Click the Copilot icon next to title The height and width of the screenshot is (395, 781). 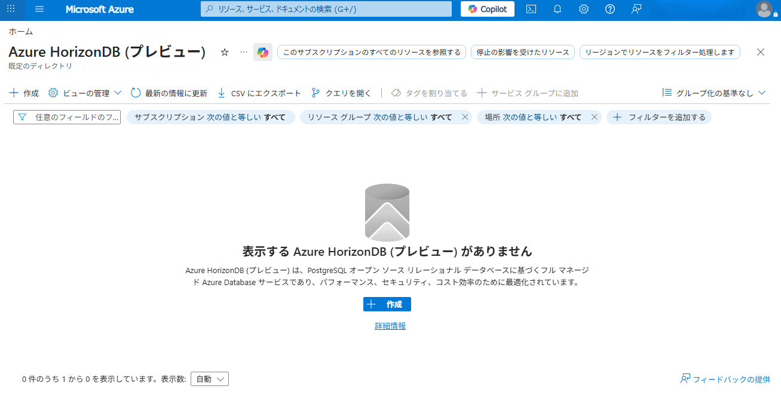click(263, 52)
